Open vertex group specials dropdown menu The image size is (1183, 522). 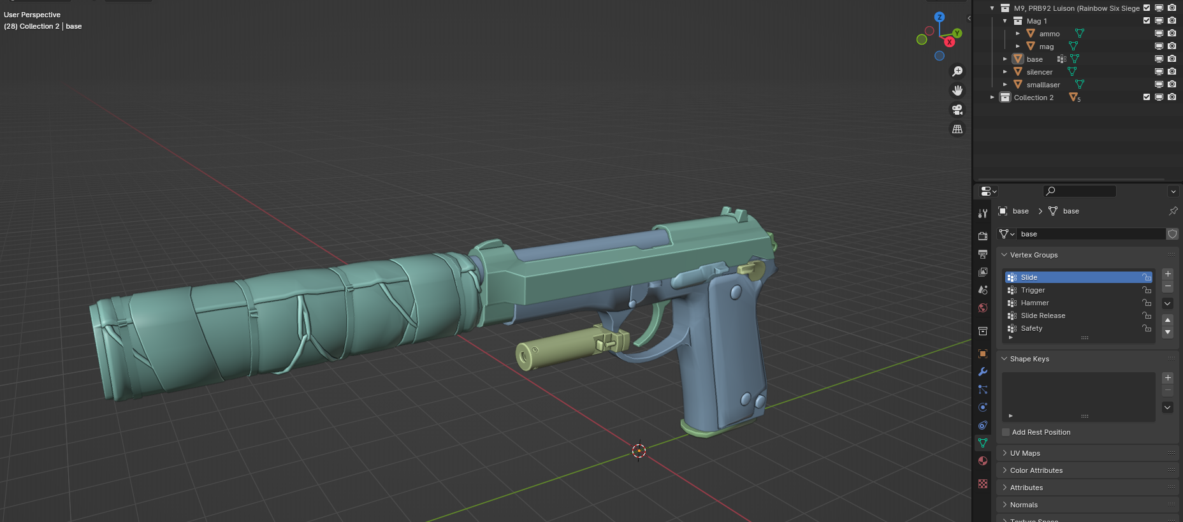(x=1168, y=303)
